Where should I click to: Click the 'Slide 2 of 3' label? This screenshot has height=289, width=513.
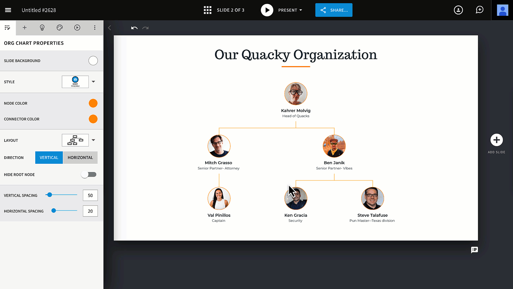pyautogui.click(x=231, y=10)
